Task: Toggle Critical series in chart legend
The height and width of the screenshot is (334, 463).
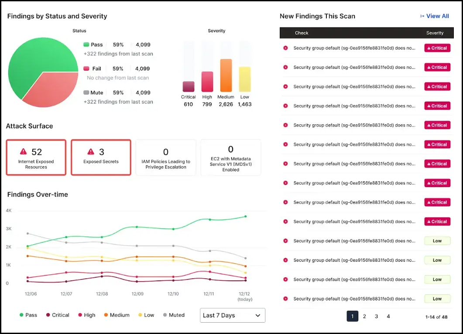Action: (x=58, y=315)
